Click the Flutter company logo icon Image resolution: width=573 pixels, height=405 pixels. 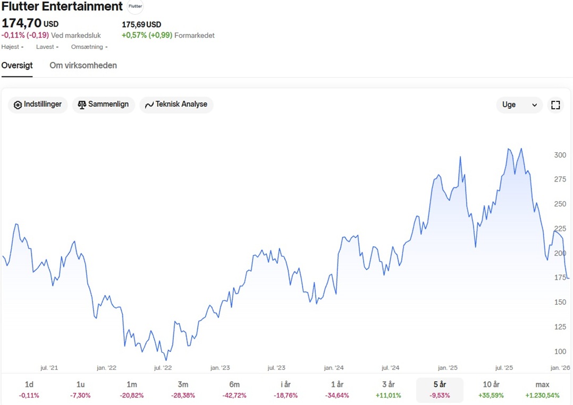pos(136,6)
